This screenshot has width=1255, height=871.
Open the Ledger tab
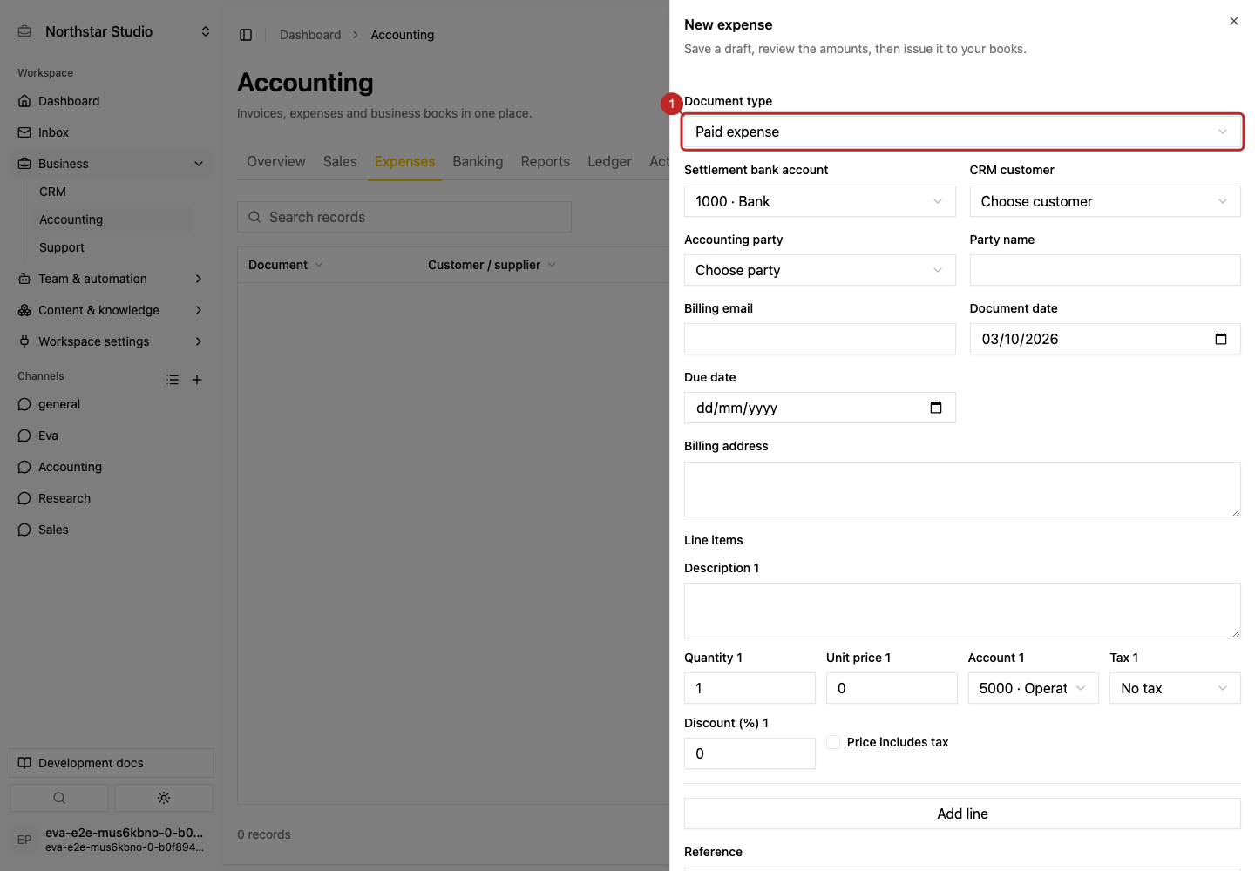point(609,162)
